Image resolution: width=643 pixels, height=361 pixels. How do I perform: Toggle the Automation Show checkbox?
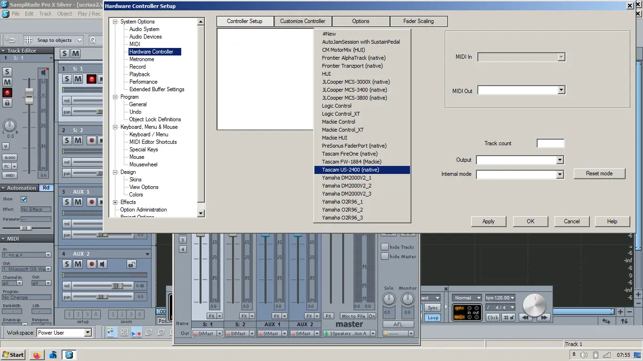[x=24, y=199]
